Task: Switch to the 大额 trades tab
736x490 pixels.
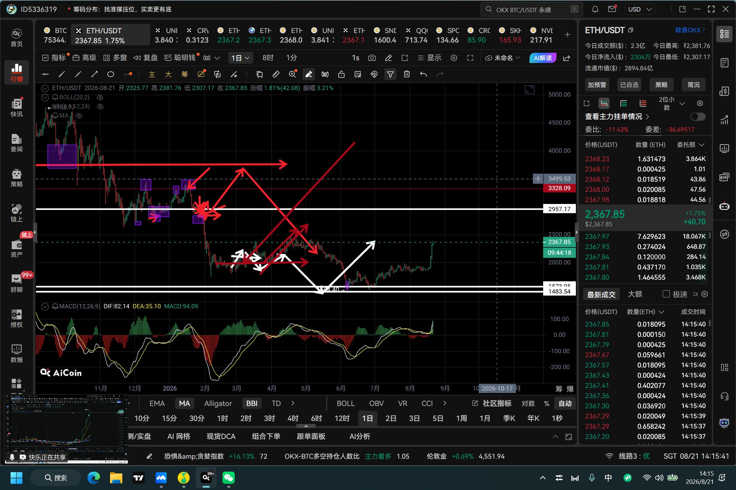Action: point(635,294)
